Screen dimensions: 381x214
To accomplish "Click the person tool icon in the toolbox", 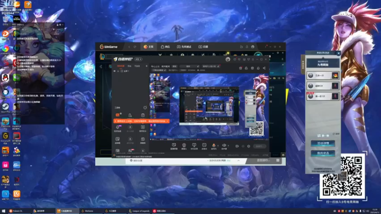I will (x=130, y=115).
